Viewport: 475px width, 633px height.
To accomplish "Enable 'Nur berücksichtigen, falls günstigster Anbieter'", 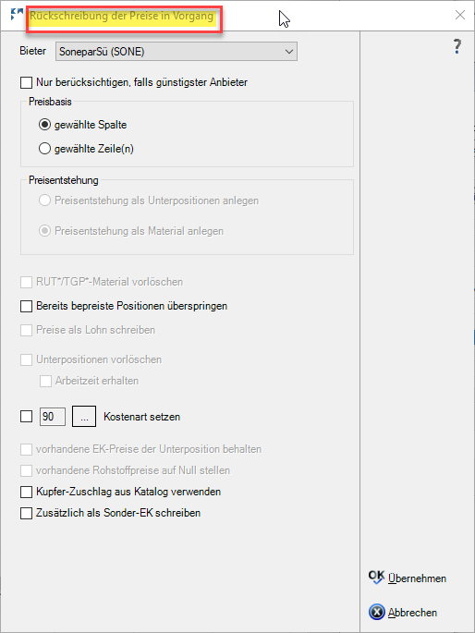I will coord(26,82).
